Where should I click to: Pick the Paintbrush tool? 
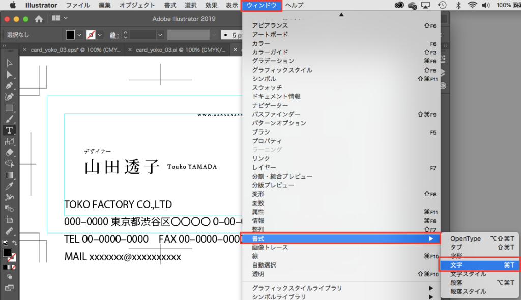(x=9, y=119)
